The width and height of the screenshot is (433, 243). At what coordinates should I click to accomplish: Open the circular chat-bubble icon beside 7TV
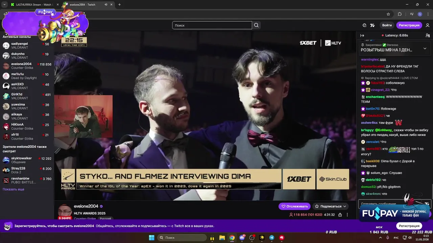coord(364,25)
